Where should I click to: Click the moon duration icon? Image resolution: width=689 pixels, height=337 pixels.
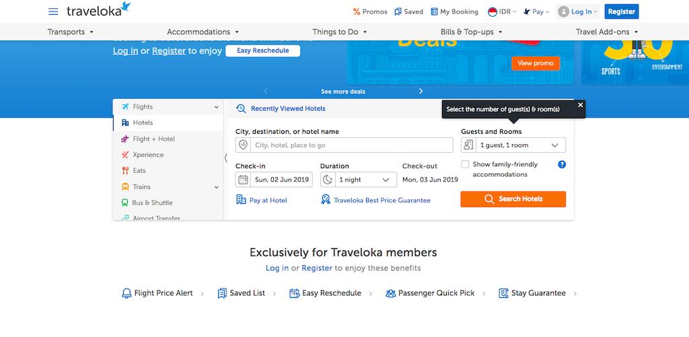[328, 180]
